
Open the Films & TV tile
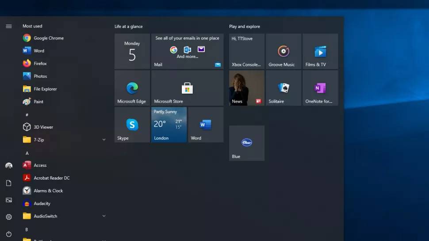point(320,51)
